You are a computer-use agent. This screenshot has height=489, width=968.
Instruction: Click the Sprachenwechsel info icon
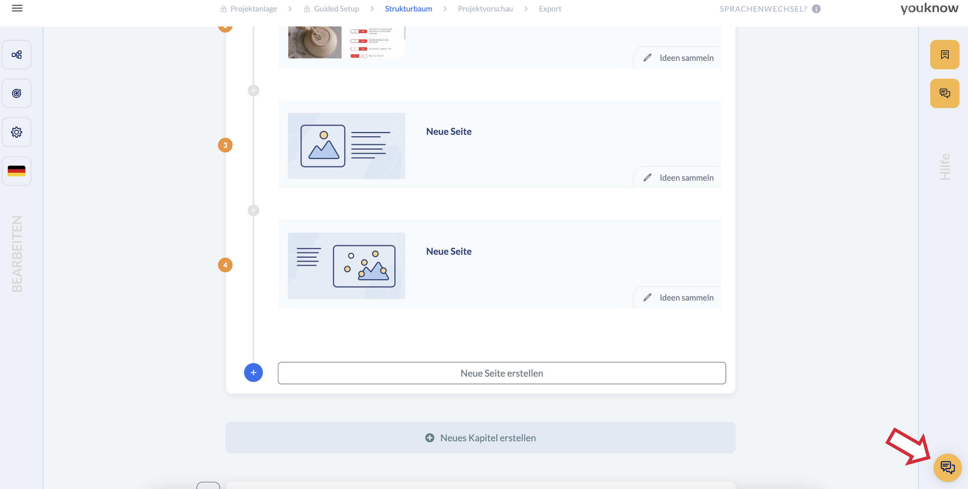pyautogui.click(x=816, y=9)
